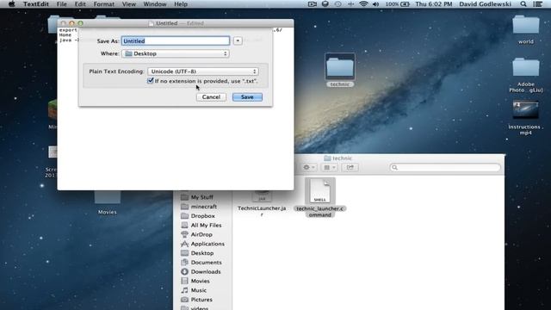
Task: Open Dropbox in Finder sidebar
Action: [x=202, y=216]
